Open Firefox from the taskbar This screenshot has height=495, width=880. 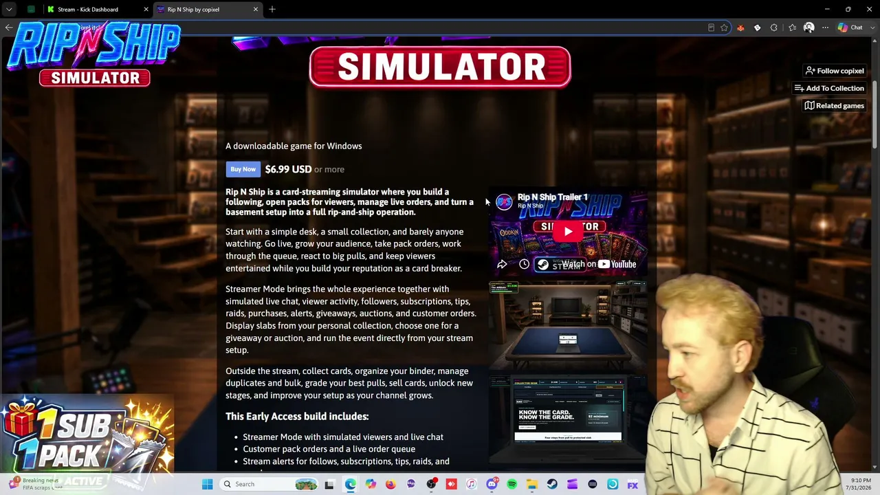pyautogui.click(x=390, y=484)
